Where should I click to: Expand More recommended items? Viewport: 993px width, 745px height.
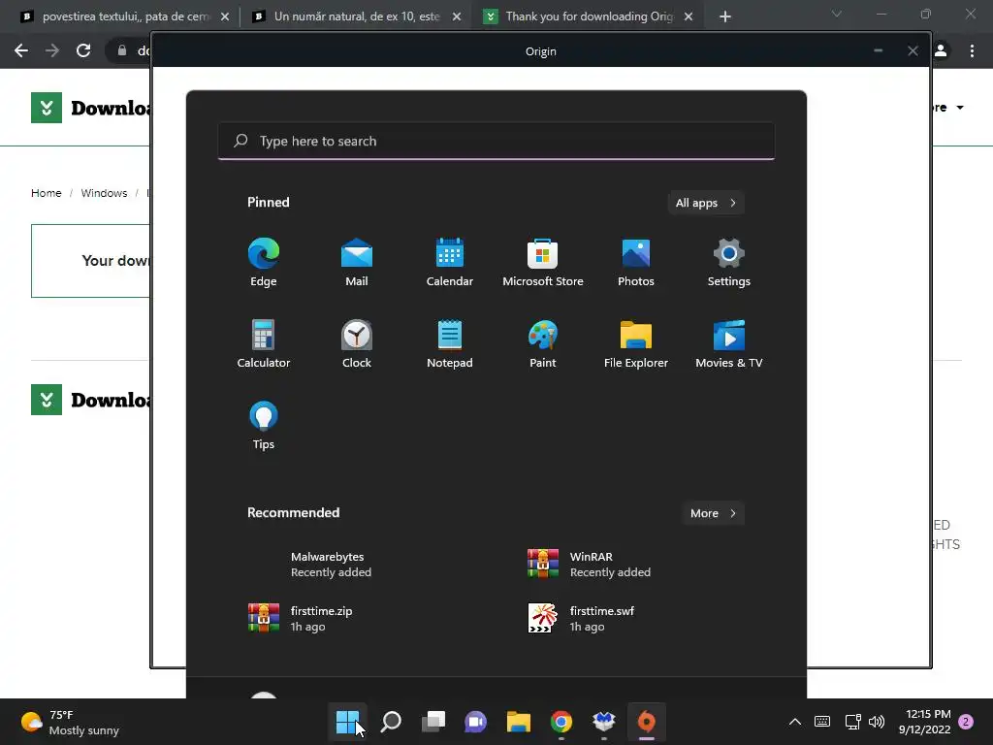(x=713, y=513)
